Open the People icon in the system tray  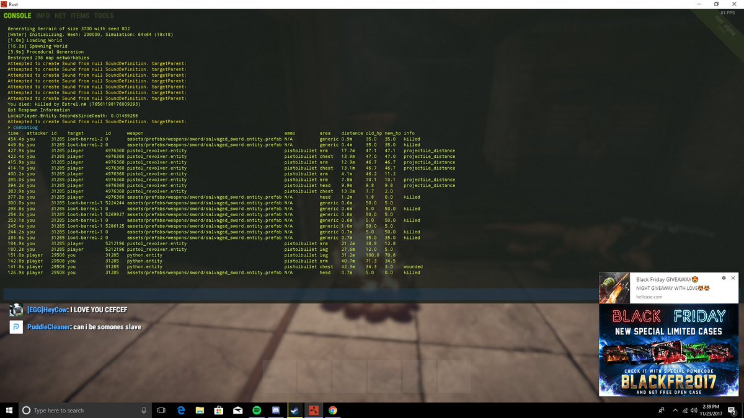click(x=662, y=411)
